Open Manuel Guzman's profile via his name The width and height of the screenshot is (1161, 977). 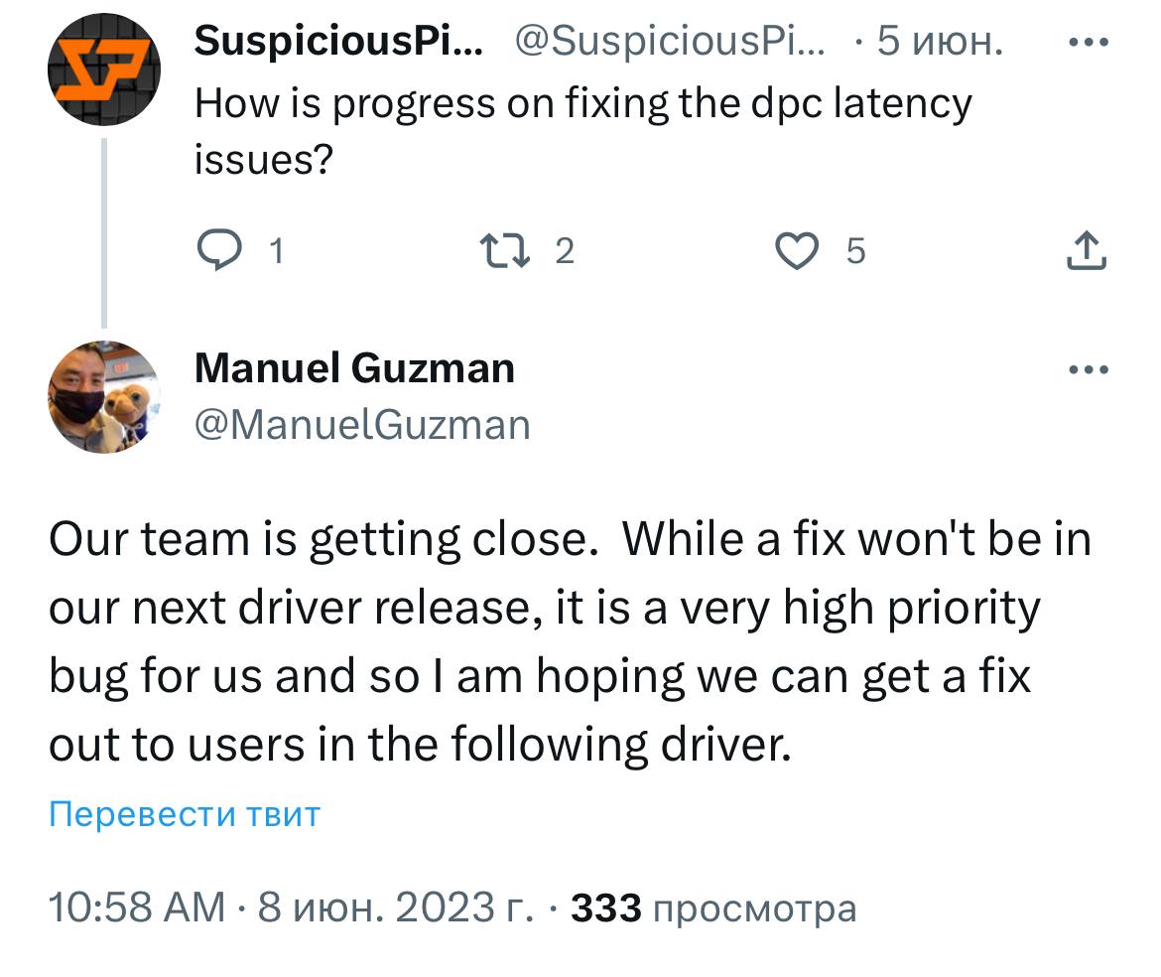(354, 368)
